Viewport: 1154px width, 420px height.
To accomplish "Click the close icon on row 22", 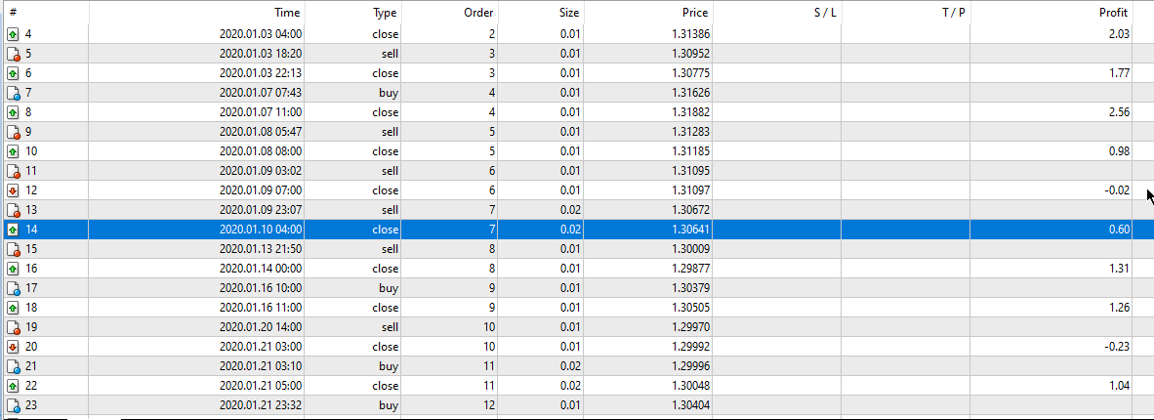I will [x=13, y=386].
